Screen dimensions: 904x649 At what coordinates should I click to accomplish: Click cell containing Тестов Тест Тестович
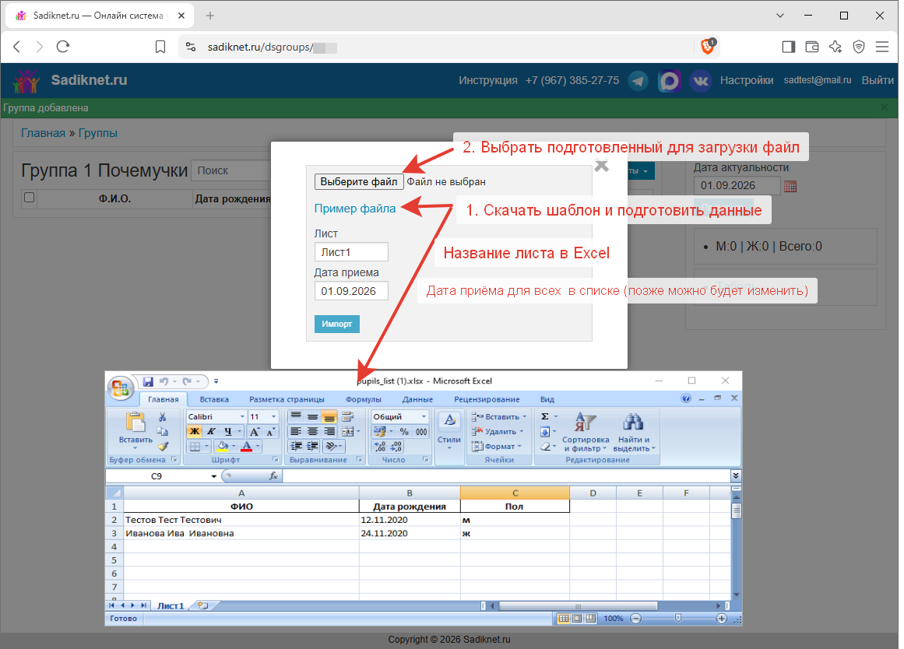tap(241, 520)
